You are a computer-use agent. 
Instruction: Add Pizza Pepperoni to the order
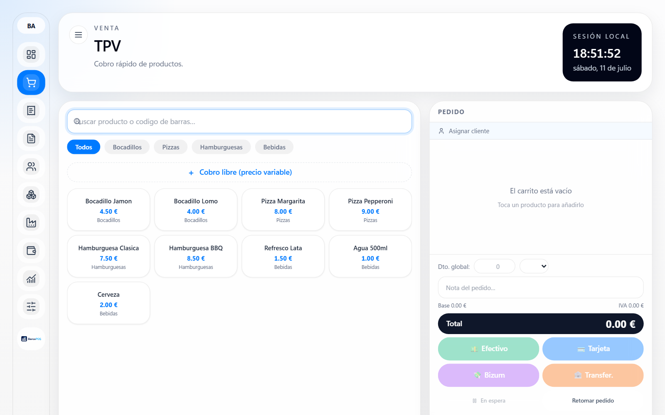pos(370,210)
